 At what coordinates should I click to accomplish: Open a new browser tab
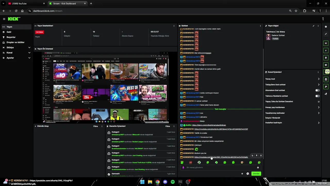coord(91,4)
